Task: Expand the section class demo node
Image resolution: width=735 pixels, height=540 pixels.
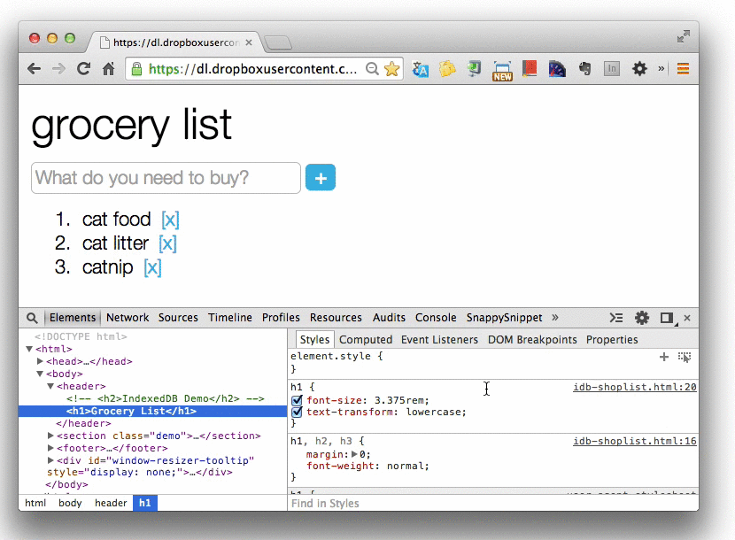Action: [x=50, y=436]
